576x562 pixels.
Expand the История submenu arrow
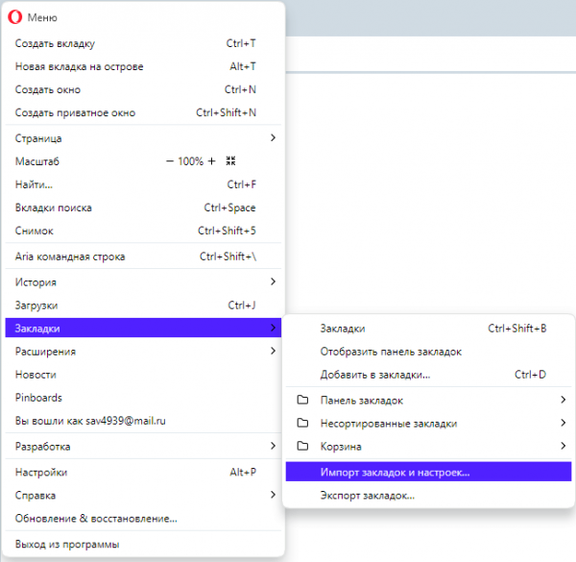pos(273,281)
